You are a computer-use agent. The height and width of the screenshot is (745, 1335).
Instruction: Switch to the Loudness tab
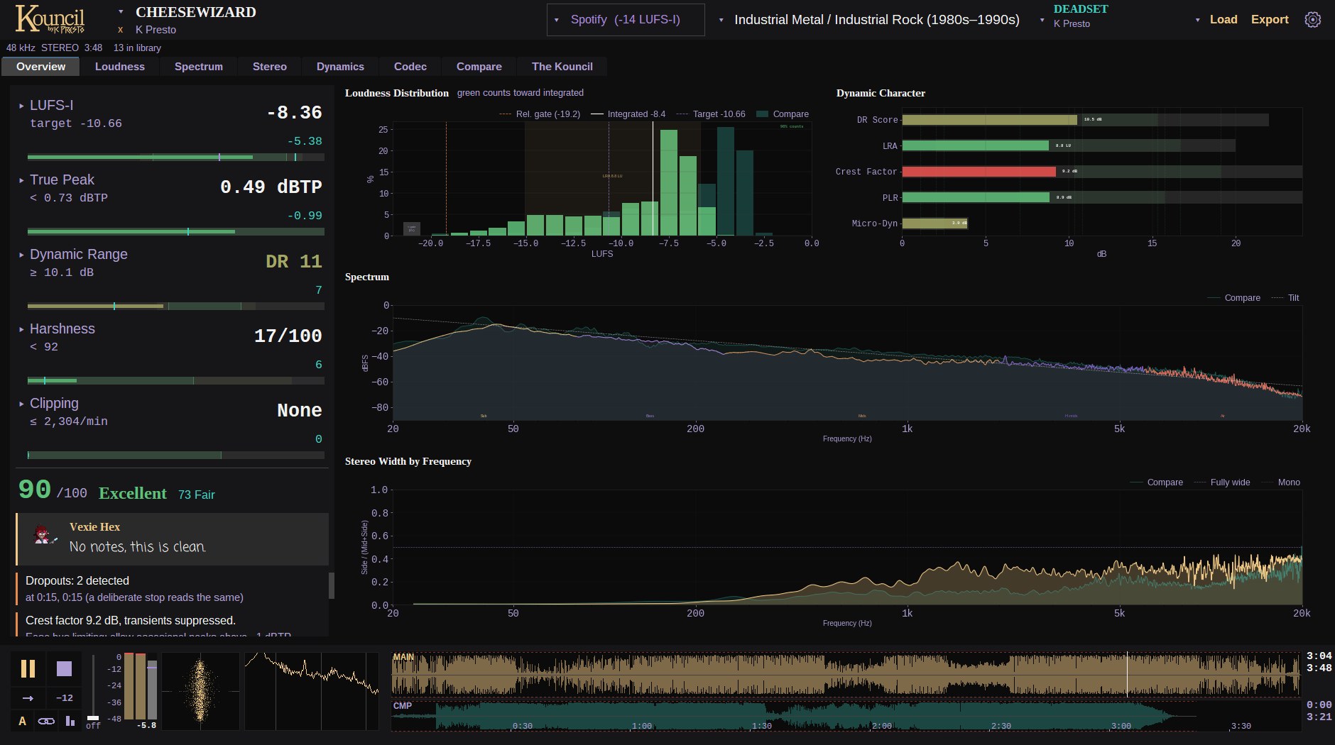[x=120, y=67]
